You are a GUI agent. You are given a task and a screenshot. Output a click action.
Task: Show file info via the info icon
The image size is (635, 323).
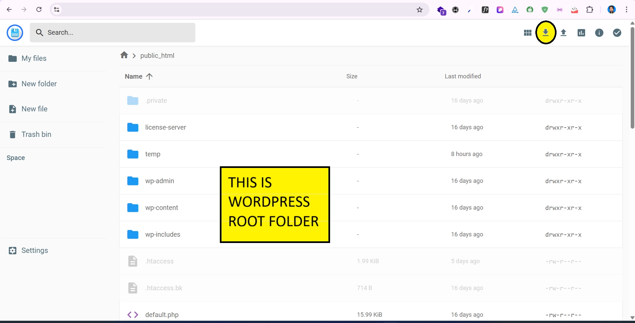pos(599,33)
